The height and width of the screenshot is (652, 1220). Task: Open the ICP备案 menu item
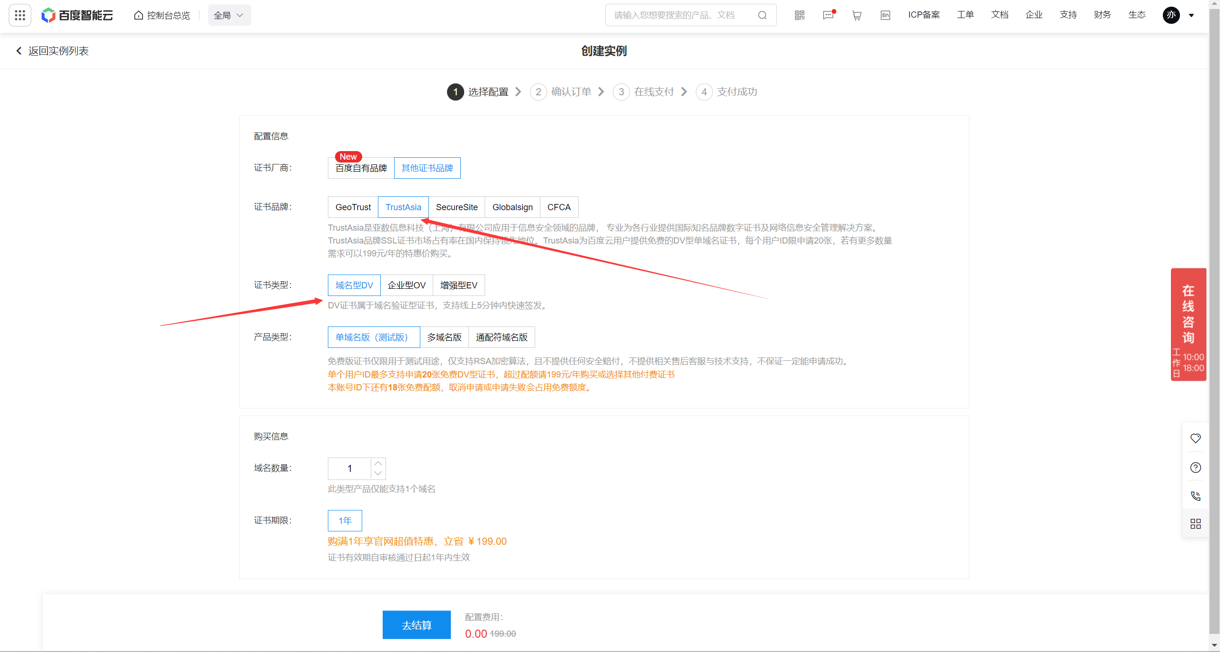[x=924, y=15]
